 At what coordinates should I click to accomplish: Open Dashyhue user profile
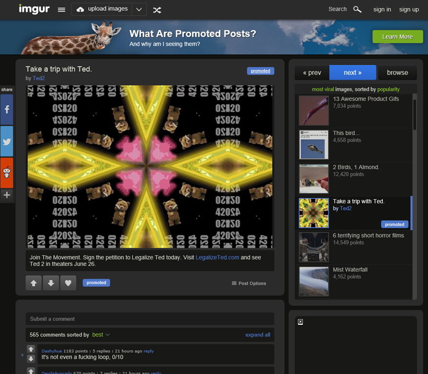coord(52,351)
